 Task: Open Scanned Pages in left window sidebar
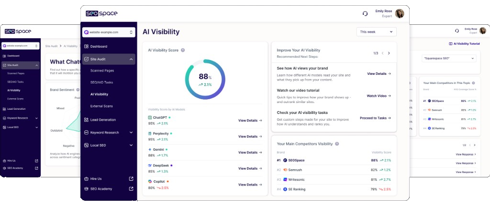tap(16, 73)
